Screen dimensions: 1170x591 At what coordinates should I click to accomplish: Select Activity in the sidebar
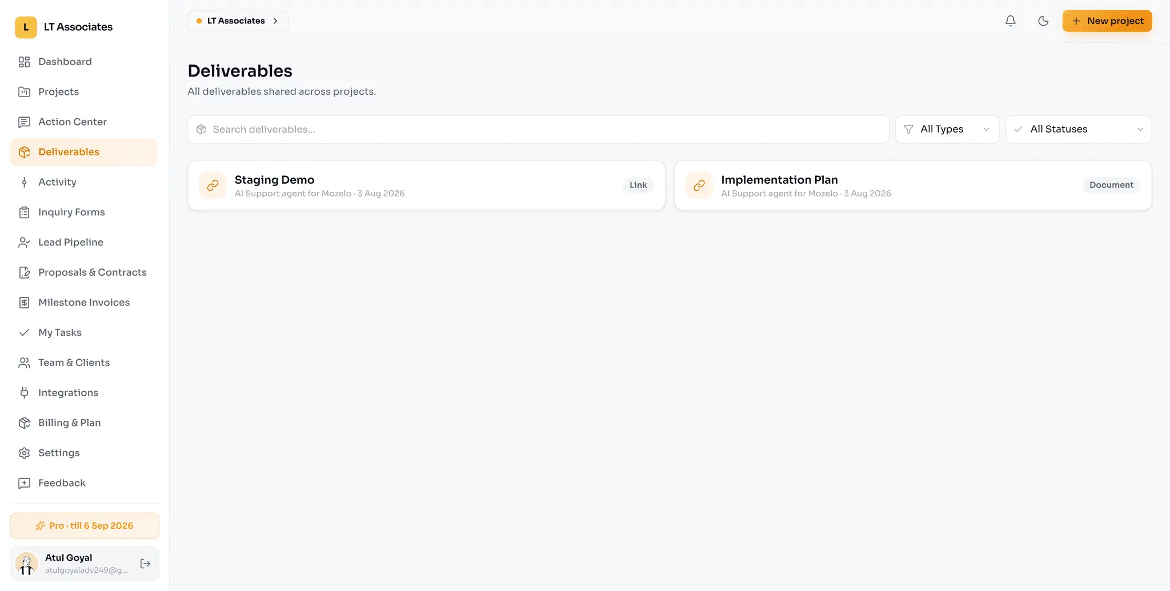84,182
